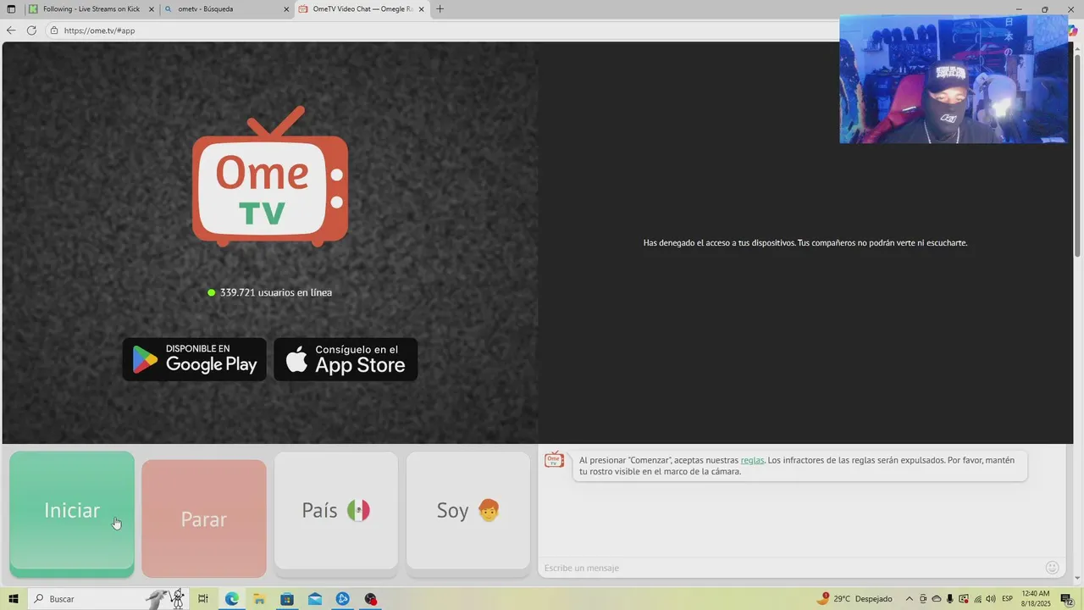The height and width of the screenshot is (610, 1084).
Task: Open the App Store download badge
Action: click(x=346, y=359)
